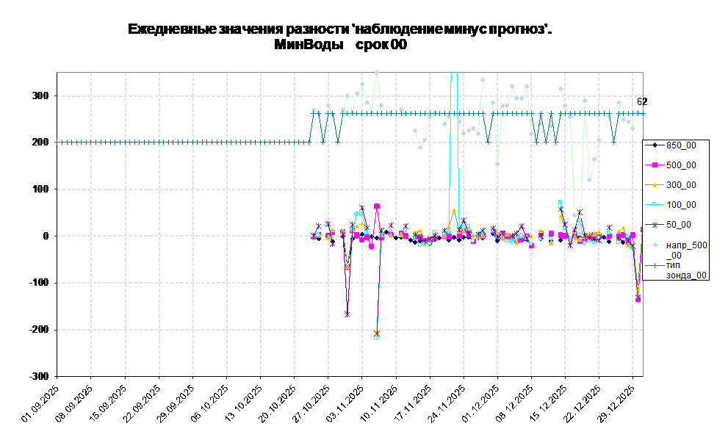Screen dimensions: 717x440
Task: Select the pale blue dot marker for напр_500_00
Action: (x=654, y=245)
